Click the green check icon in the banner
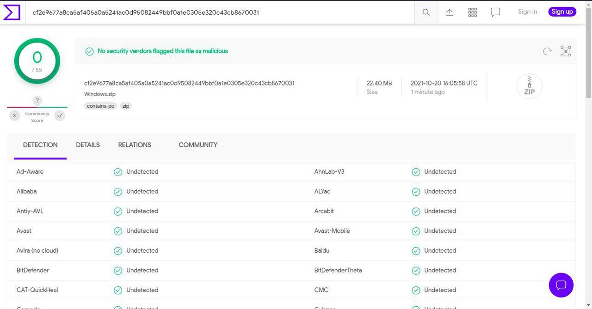 click(90, 51)
